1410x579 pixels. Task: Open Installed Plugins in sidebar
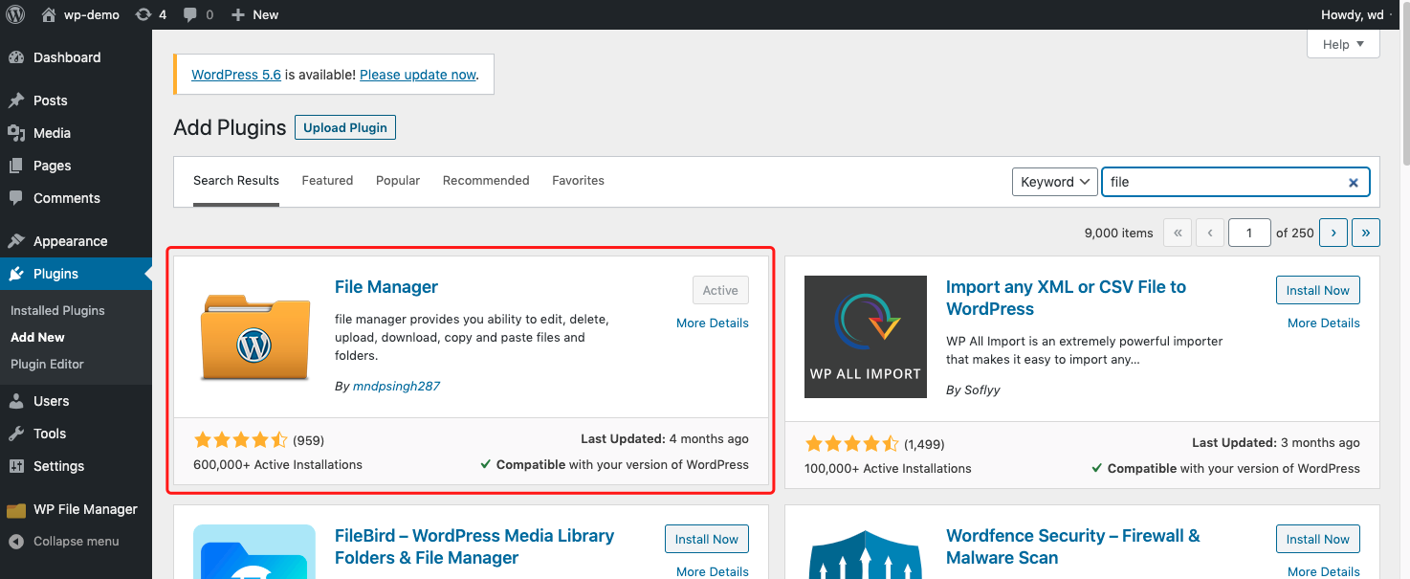[57, 310]
